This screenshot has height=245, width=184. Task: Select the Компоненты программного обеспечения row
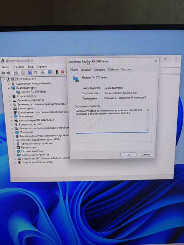pyautogui.click(x=43, y=112)
